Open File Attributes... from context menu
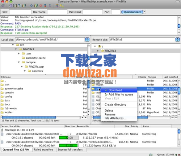The height and width of the screenshot is (156, 181). tap(119, 118)
